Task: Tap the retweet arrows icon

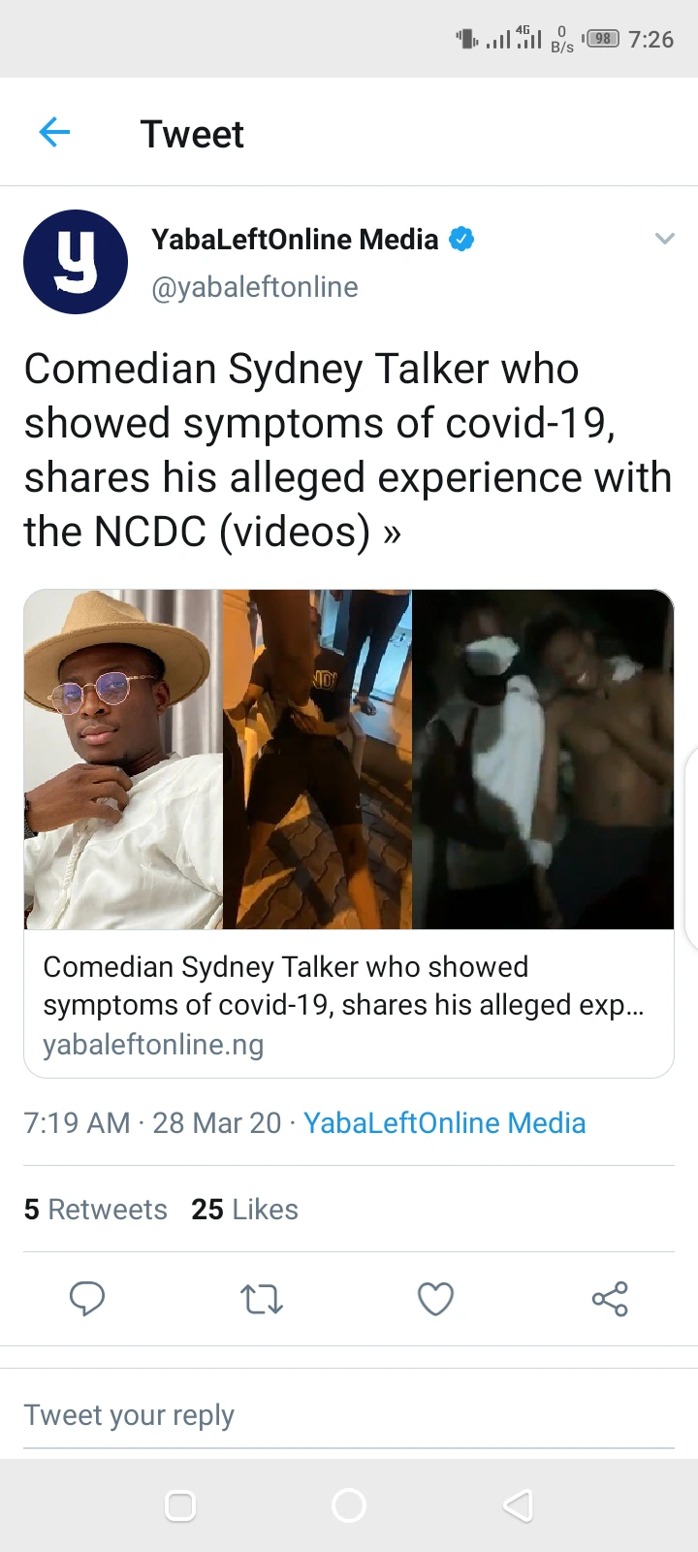Action: click(262, 1298)
